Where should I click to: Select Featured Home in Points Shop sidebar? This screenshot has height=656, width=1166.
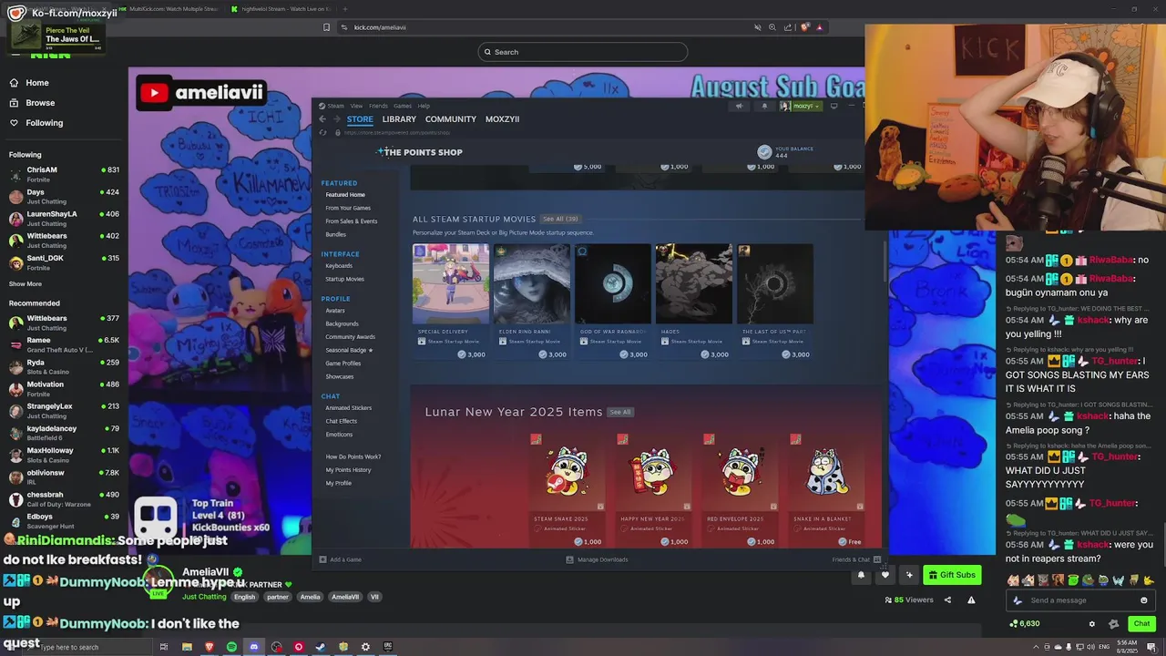pyautogui.click(x=345, y=195)
